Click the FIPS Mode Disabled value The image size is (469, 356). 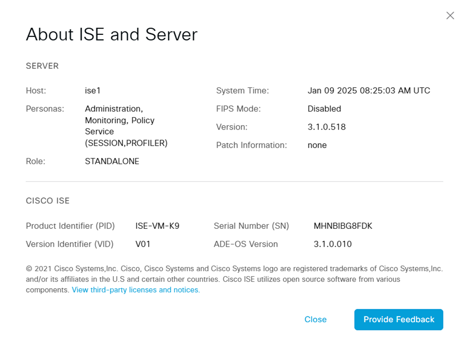(x=324, y=109)
